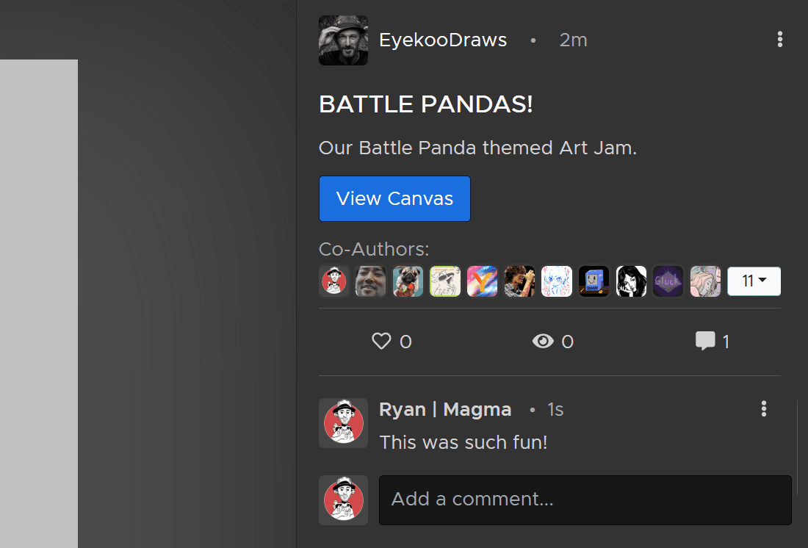Select the blue robot cube co-author avatar

(594, 281)
